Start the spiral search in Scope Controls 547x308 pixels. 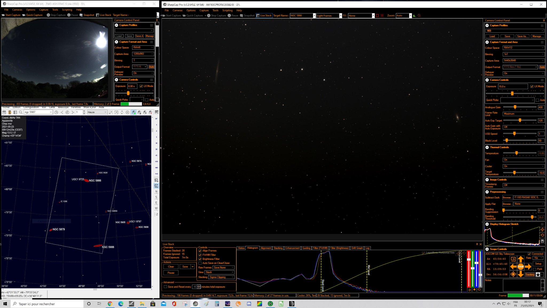(513, 259)
